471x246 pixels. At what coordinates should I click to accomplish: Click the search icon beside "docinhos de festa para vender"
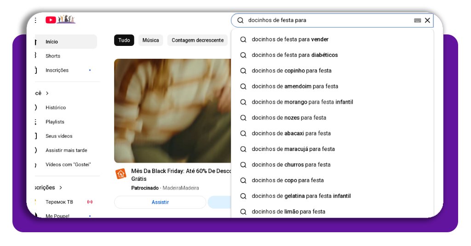click(x=243, y=39)
